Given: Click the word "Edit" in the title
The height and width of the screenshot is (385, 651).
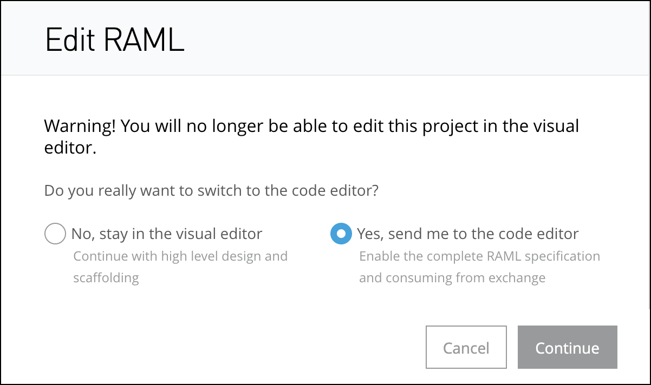Looking at the screenshot, I should [x=69, y=40].
